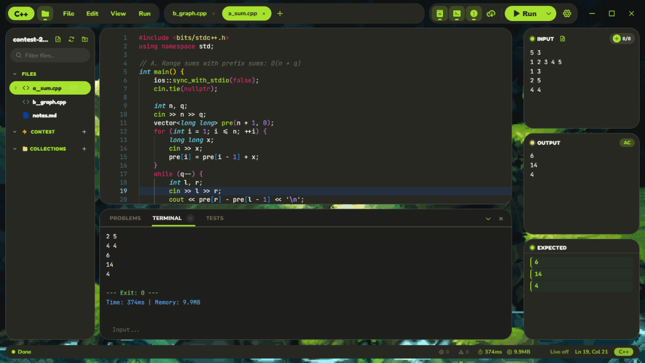645x363 pixels.
Task: Toggle the terminal panel icon
Action: pyautogui.click(x=457, y=13)
